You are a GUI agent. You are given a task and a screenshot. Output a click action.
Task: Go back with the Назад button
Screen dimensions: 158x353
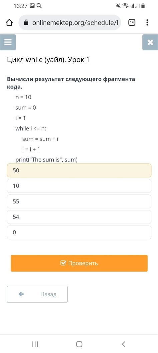pos(37,294)
